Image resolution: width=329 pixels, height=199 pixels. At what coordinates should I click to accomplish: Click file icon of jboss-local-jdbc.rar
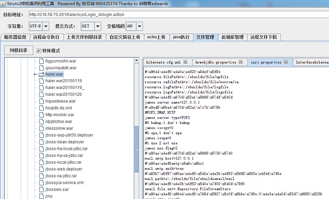41,162
